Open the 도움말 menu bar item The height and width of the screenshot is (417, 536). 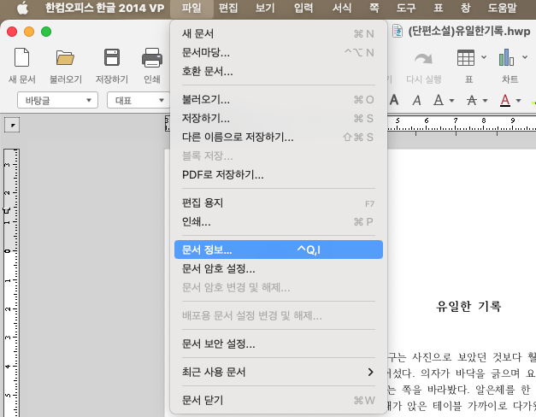click(x=502, y=8)
